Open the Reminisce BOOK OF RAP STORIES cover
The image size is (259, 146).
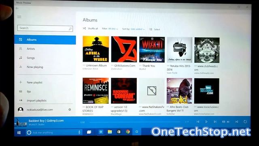click(x=96, y=91)
